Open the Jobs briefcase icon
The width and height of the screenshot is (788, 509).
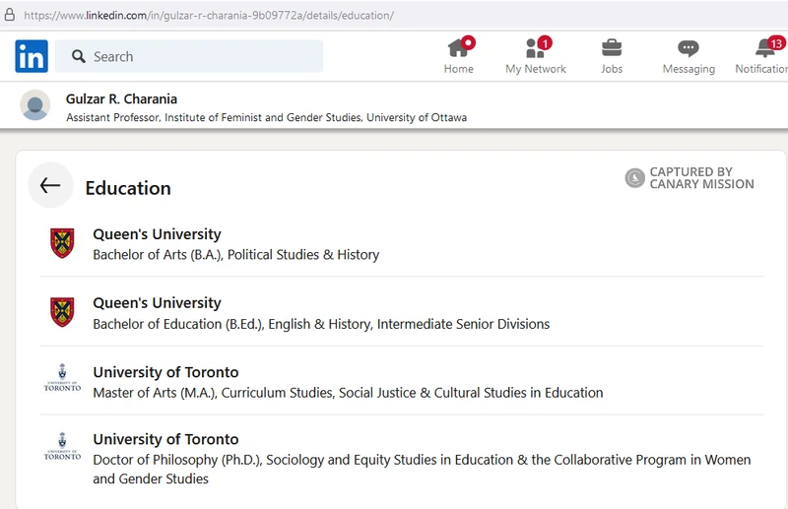coord(612,48)
